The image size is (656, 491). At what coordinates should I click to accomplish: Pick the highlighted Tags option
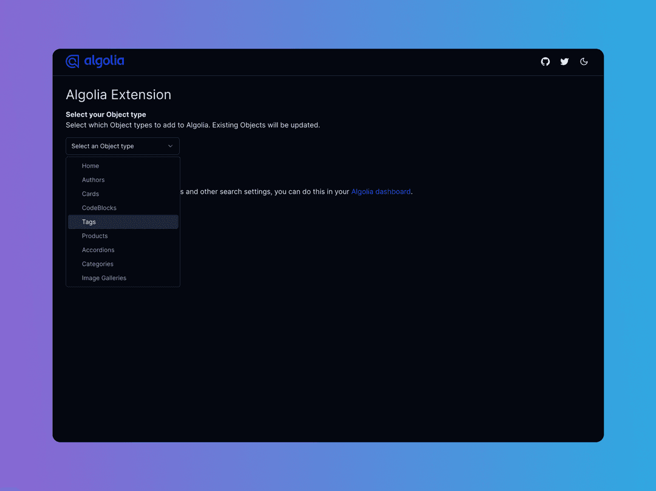123,222
